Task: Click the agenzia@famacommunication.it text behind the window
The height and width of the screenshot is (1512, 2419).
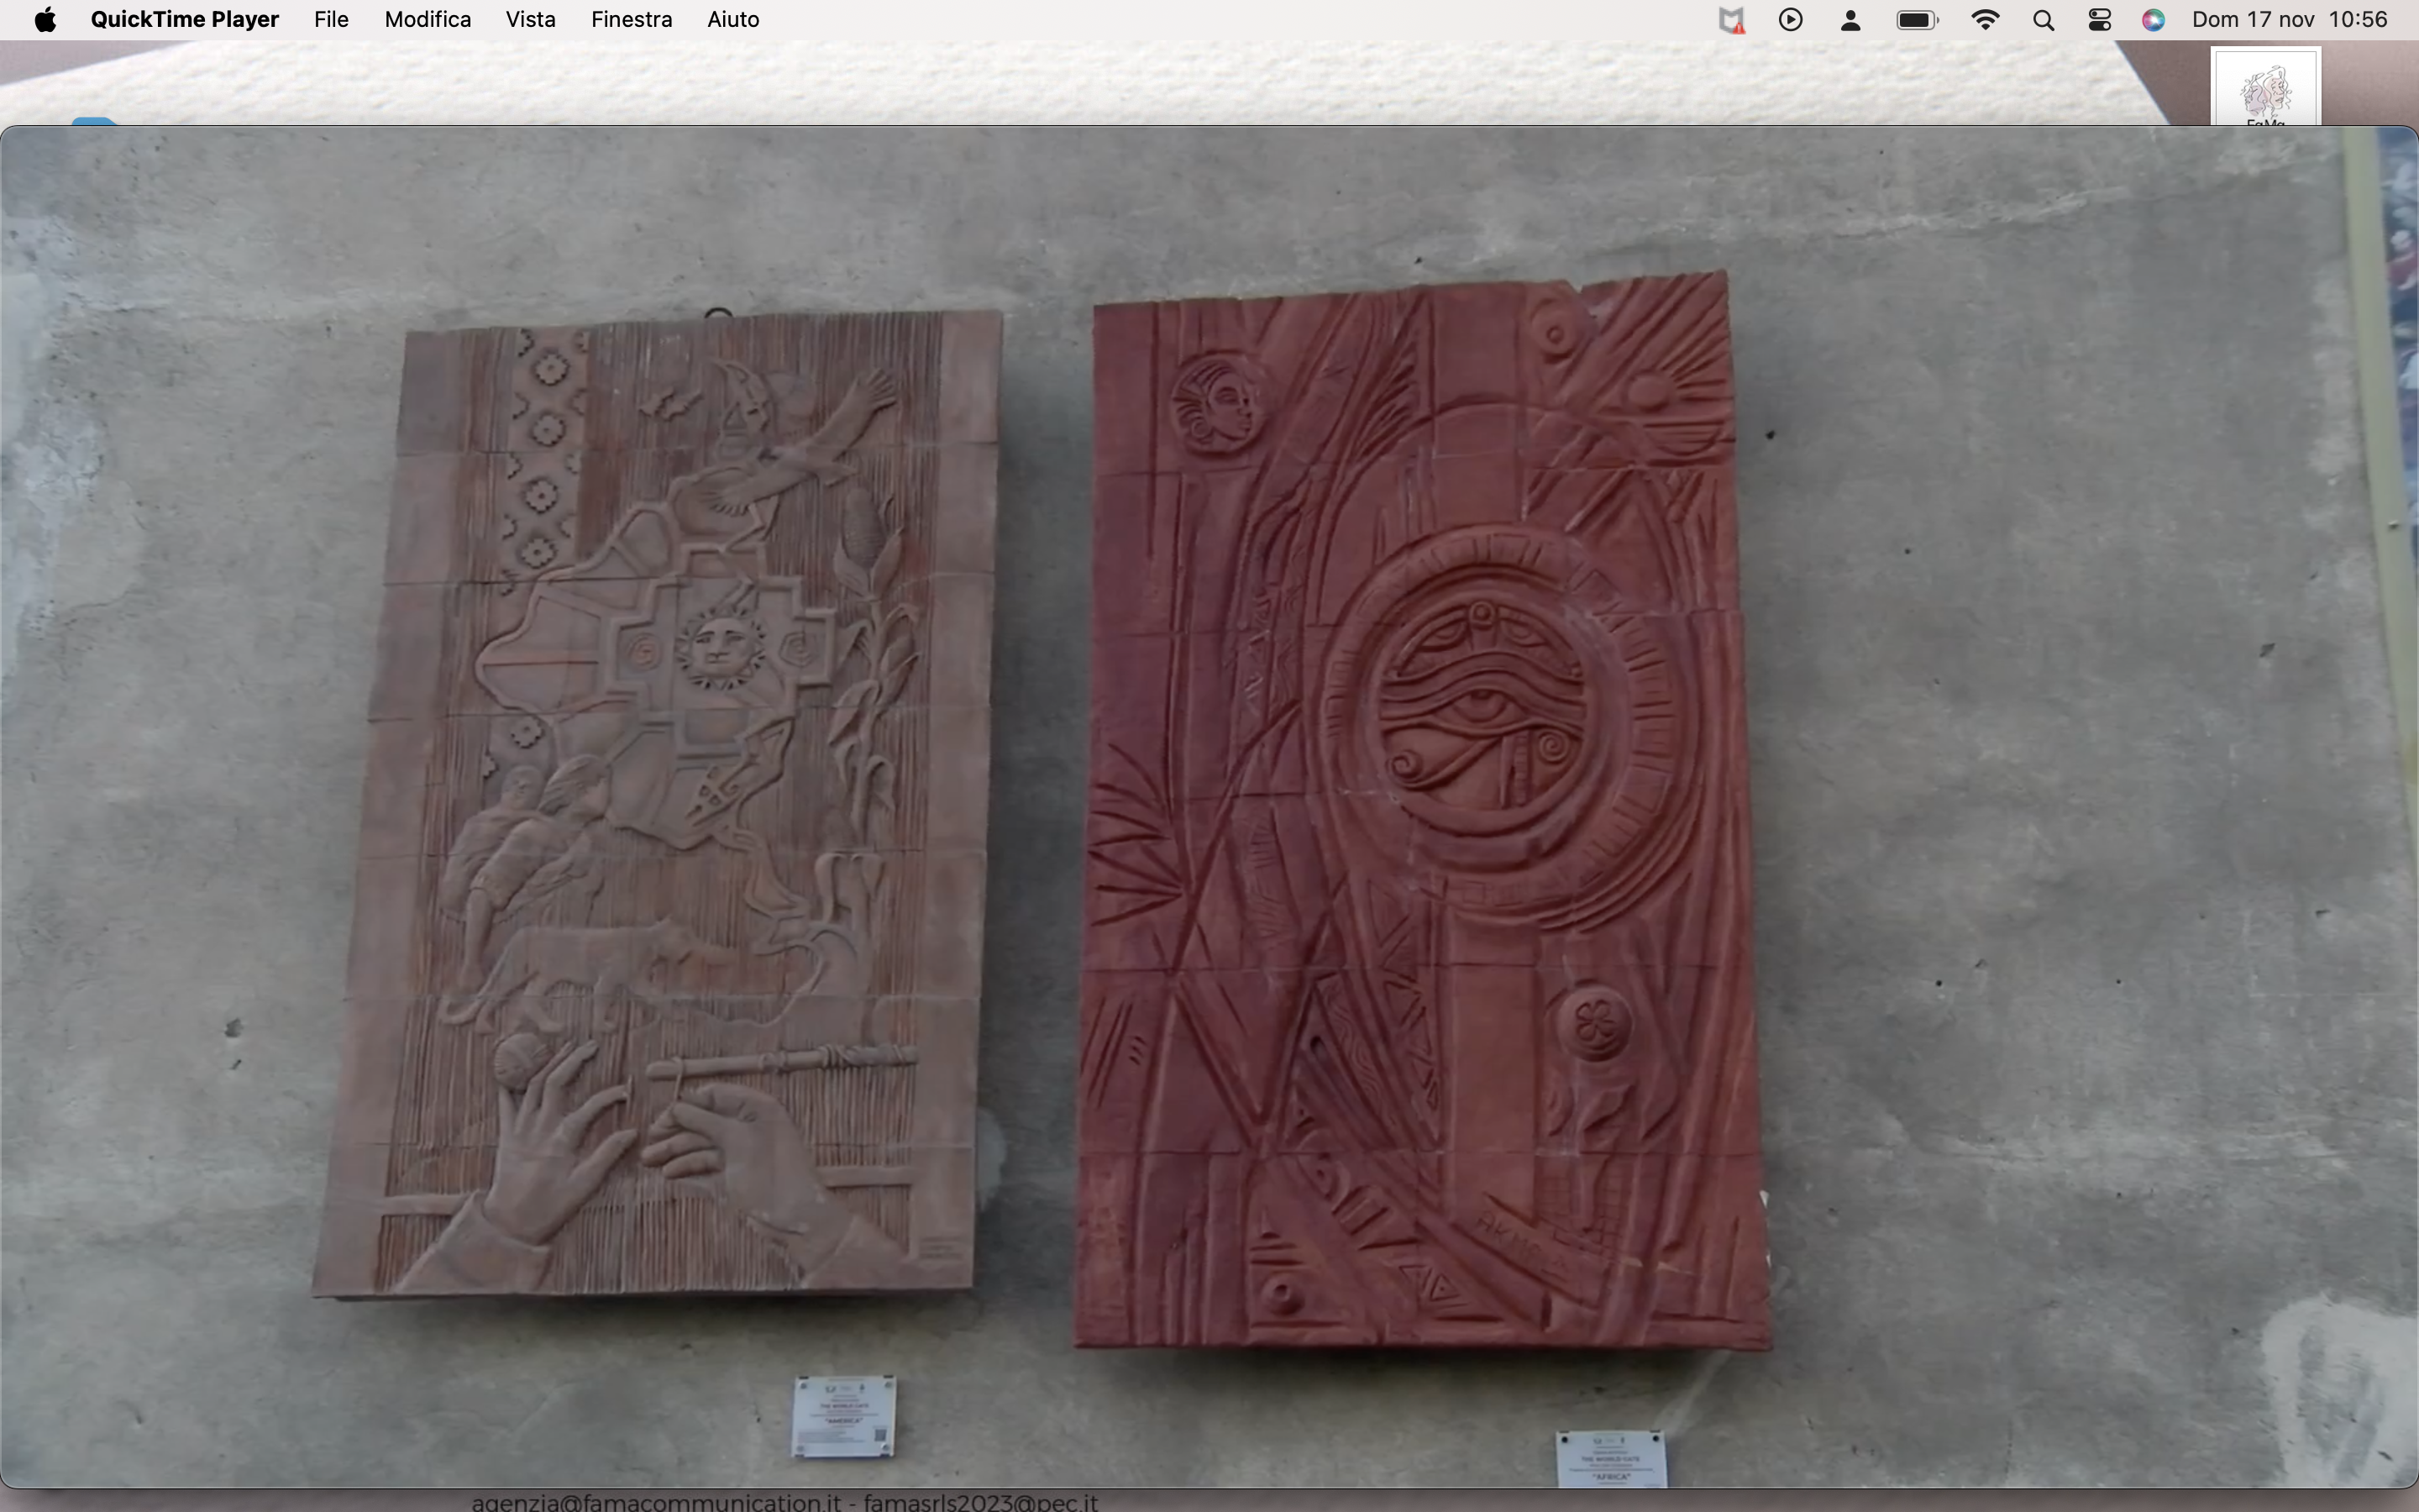Action: pos(656,1501)
